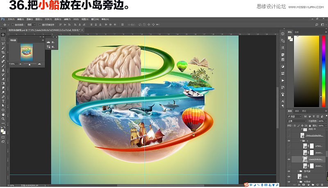Open the layer filter type dropdown
Image resolution: width=328 pixels, height=188 pixels.
[295, 116]
